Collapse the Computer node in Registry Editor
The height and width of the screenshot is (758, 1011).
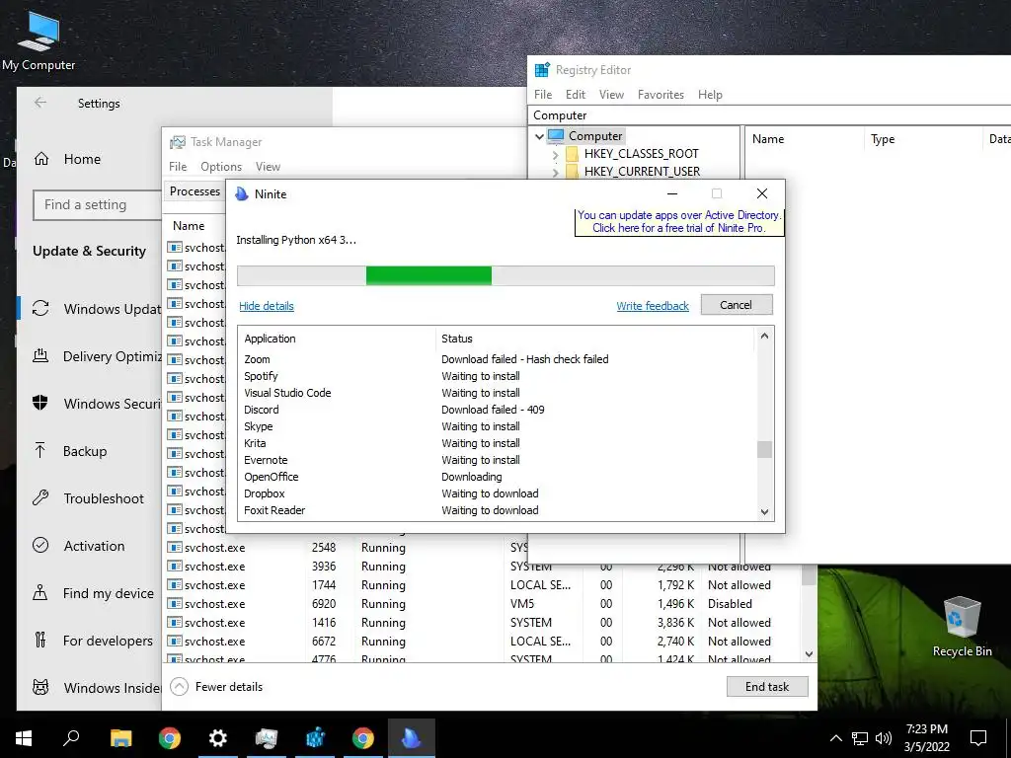point(539,136)
